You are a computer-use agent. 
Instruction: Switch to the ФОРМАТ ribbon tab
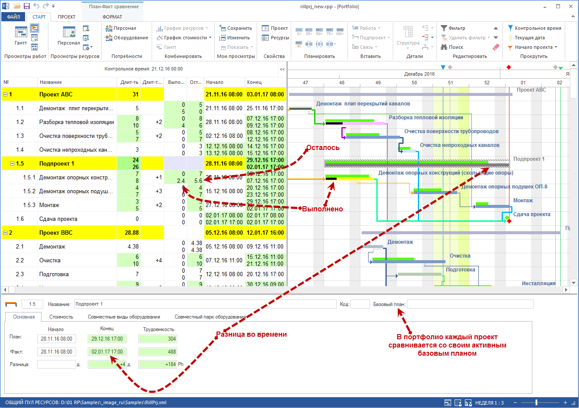112,17
